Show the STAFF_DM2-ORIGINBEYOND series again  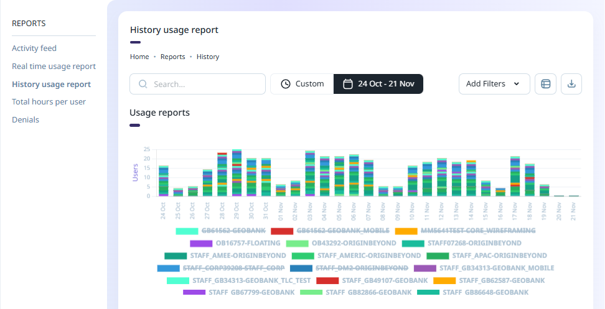(362, 268)
